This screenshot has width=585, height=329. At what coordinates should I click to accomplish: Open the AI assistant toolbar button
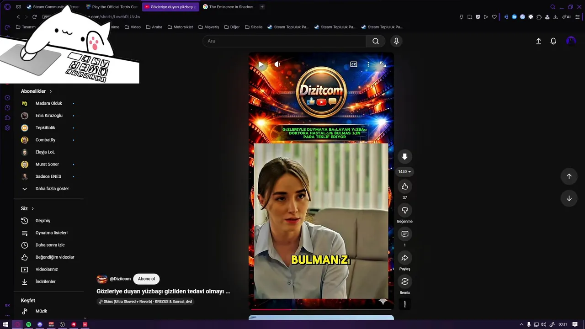pyautogui.click(x=566, y=17)
